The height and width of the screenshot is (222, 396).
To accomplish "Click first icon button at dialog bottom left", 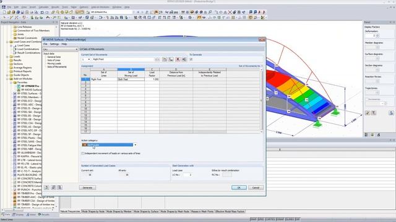I will tap(46, 187).
